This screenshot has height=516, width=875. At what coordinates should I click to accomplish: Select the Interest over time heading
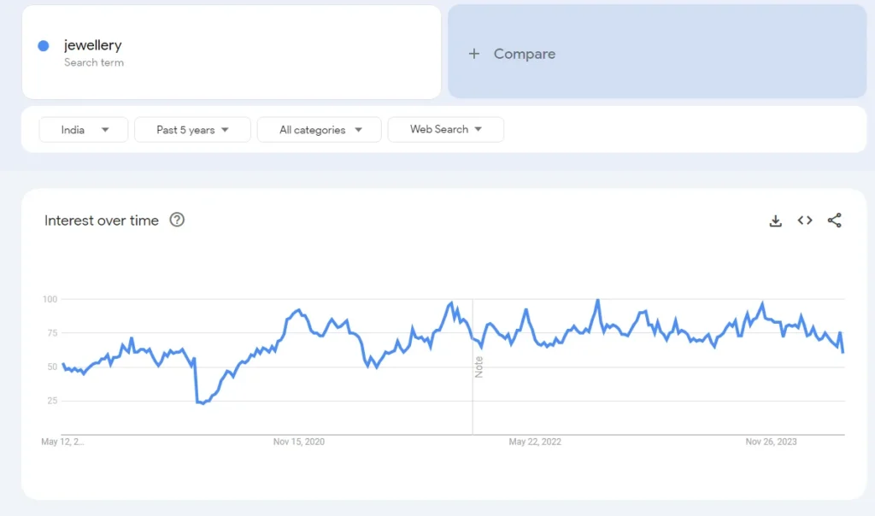tap(102, 220)
